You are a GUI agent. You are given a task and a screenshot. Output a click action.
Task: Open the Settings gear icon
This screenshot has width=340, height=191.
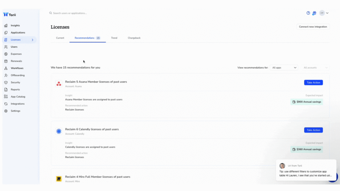point(6,111)
